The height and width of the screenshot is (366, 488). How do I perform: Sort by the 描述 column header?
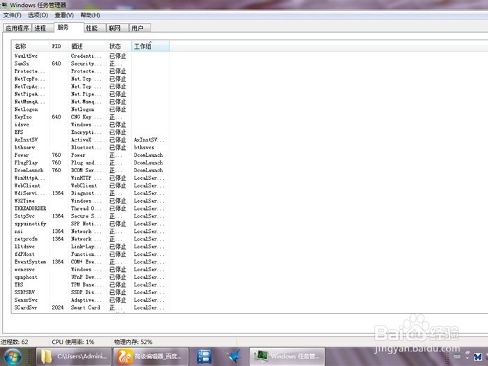87,46
